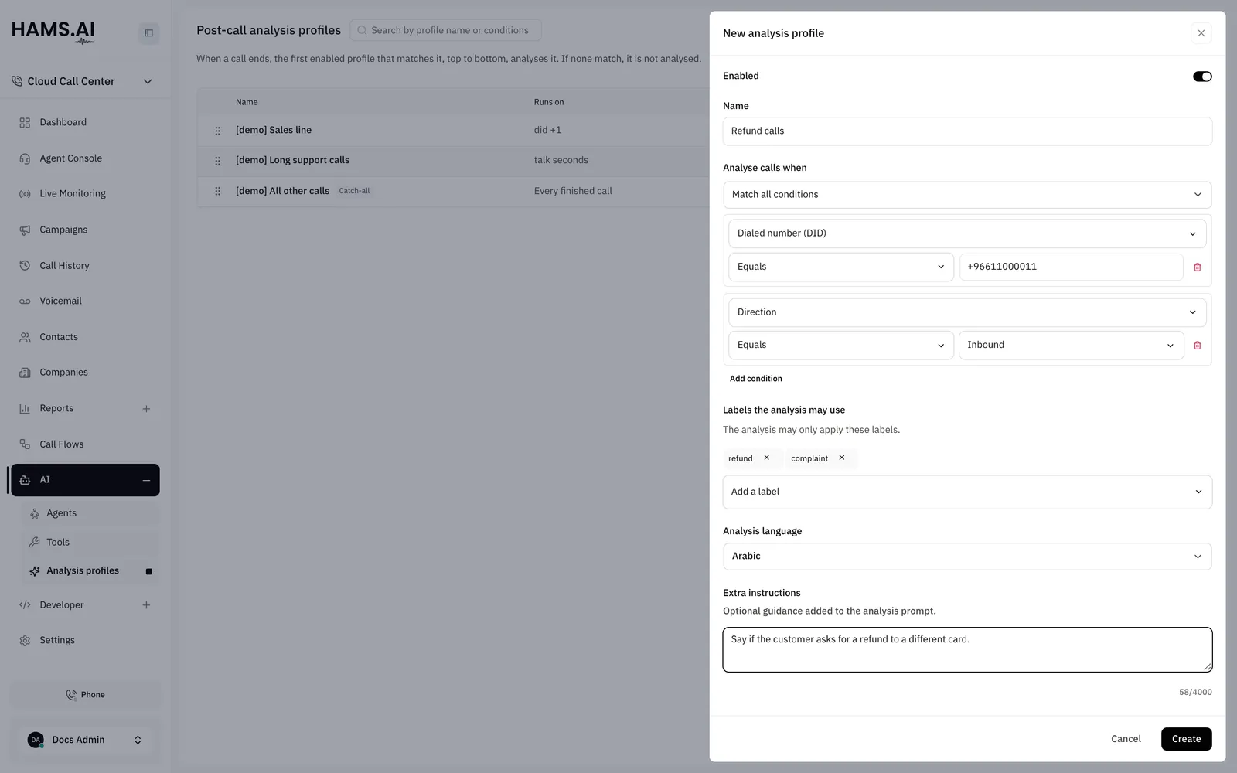Viewport: 1237px width, 773px height.
Task: Remove the refund label
Action: (767, 458)
